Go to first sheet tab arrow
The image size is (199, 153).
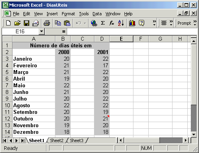(x=5, y=140)
